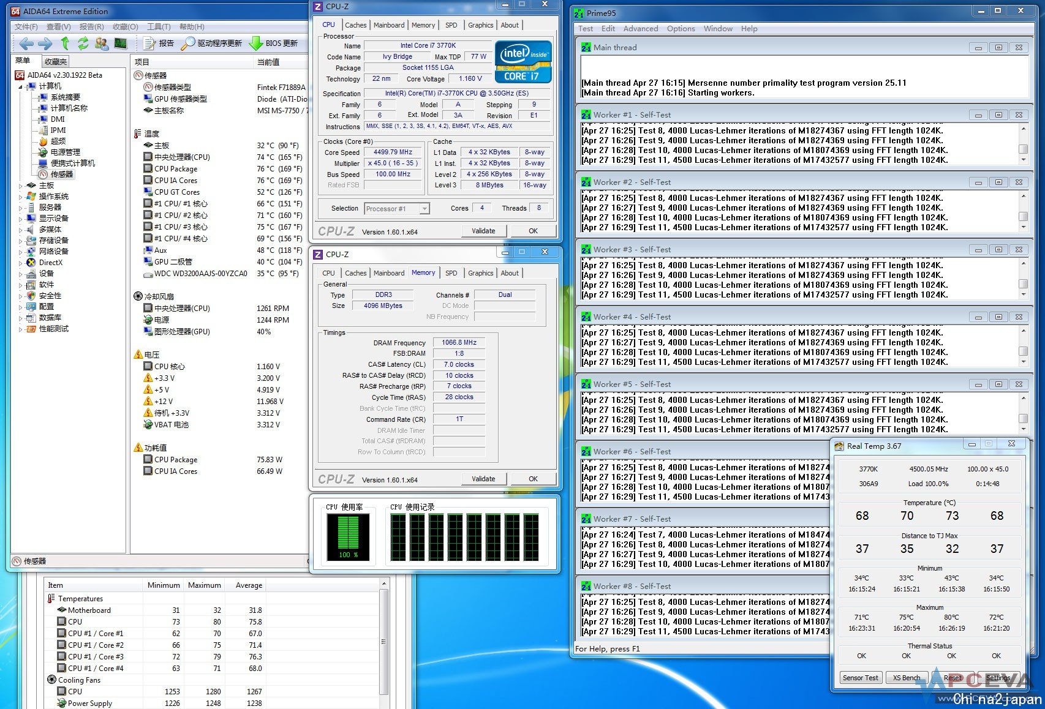
Task: Expand the 操作系统 tree node
Action: coord(20,197)
